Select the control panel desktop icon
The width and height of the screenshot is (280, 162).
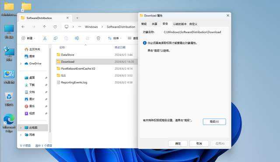pyautogui.click(x=9, y=77)
